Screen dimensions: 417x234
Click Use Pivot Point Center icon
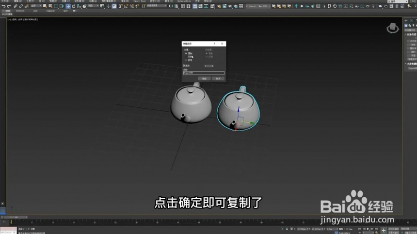[x=102, y=6]
